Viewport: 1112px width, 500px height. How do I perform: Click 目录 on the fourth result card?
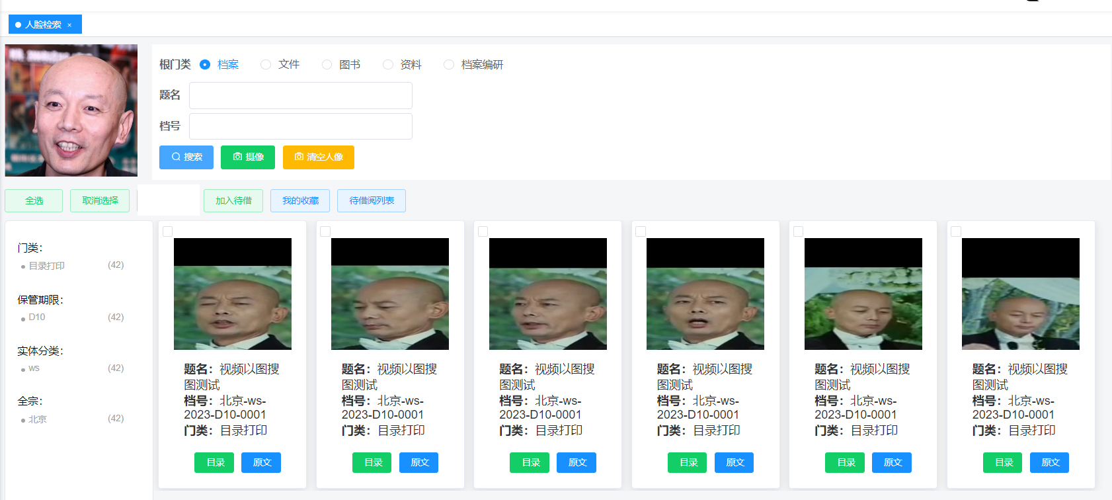click(688, 463)
